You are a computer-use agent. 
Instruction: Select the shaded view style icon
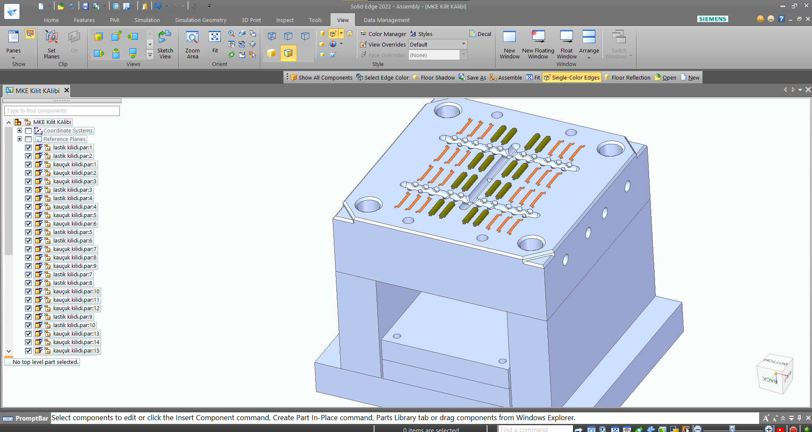[272, 53]
